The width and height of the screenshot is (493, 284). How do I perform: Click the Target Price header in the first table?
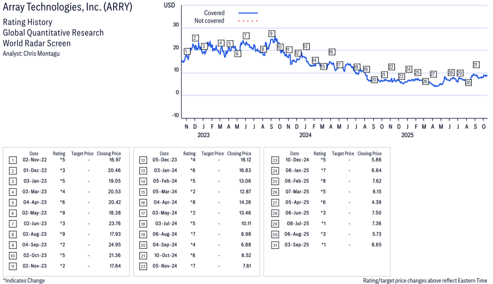pyautogui.click(x=82, y=154)
